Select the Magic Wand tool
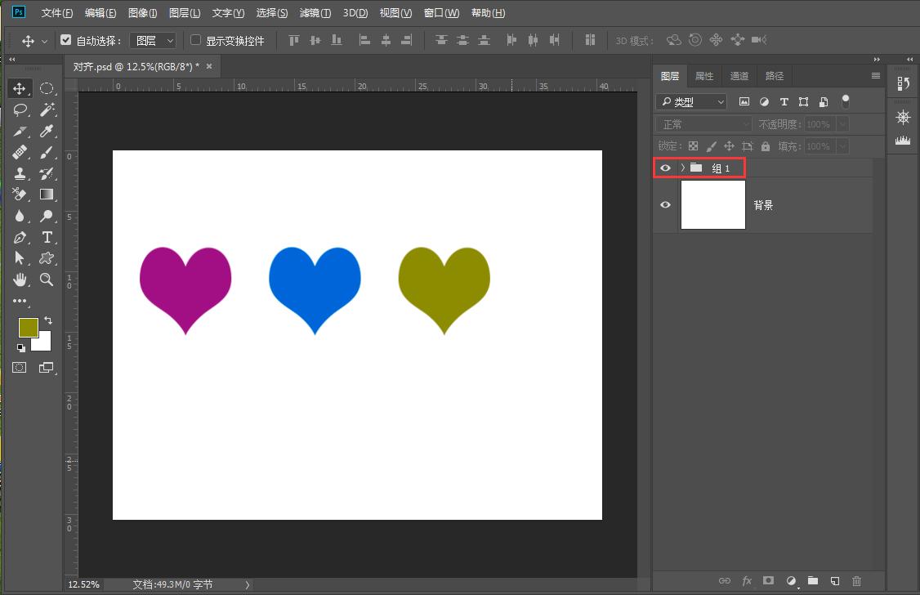Viewport: 920px width, 595px height. 47,110
